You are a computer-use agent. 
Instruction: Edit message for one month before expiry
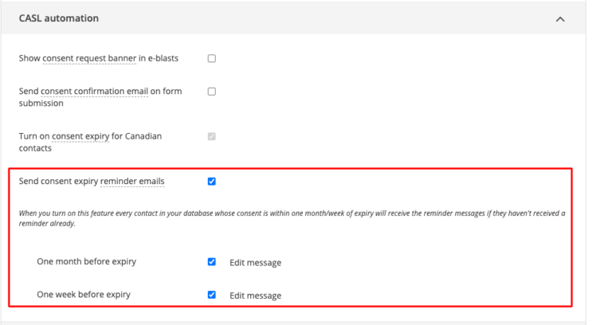[x=255, y=263]
